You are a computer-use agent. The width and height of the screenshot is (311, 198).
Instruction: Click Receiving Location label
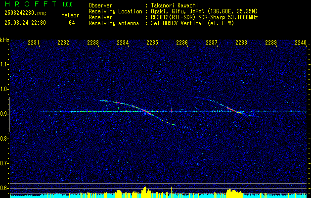click(x=115, y=11)
